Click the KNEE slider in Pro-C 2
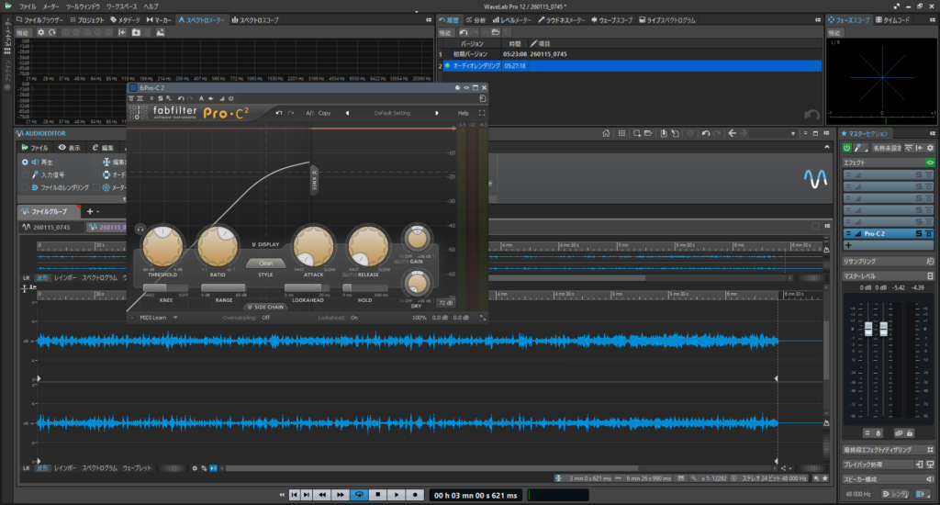Viewport: 940px width, 505px height. coord(166,287)
